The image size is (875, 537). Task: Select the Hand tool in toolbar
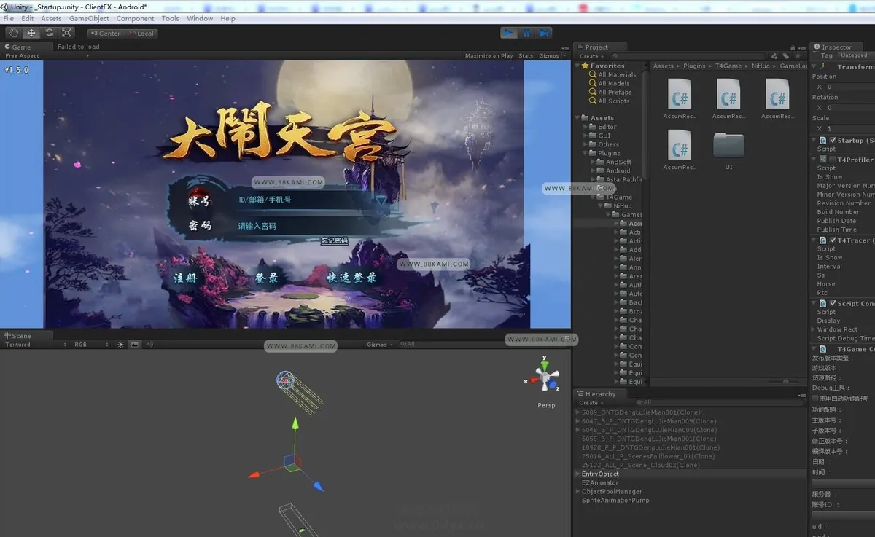pyautogui.click(x=14, y=33)
